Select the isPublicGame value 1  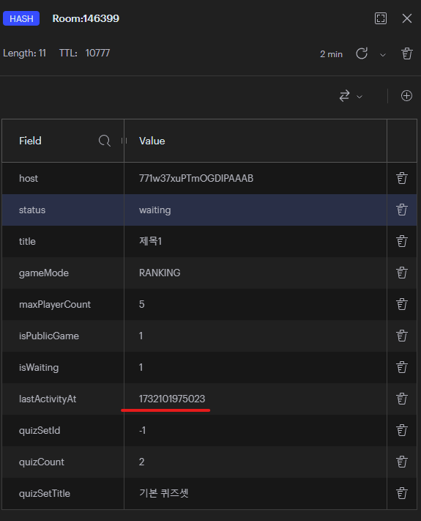[141, 336]
